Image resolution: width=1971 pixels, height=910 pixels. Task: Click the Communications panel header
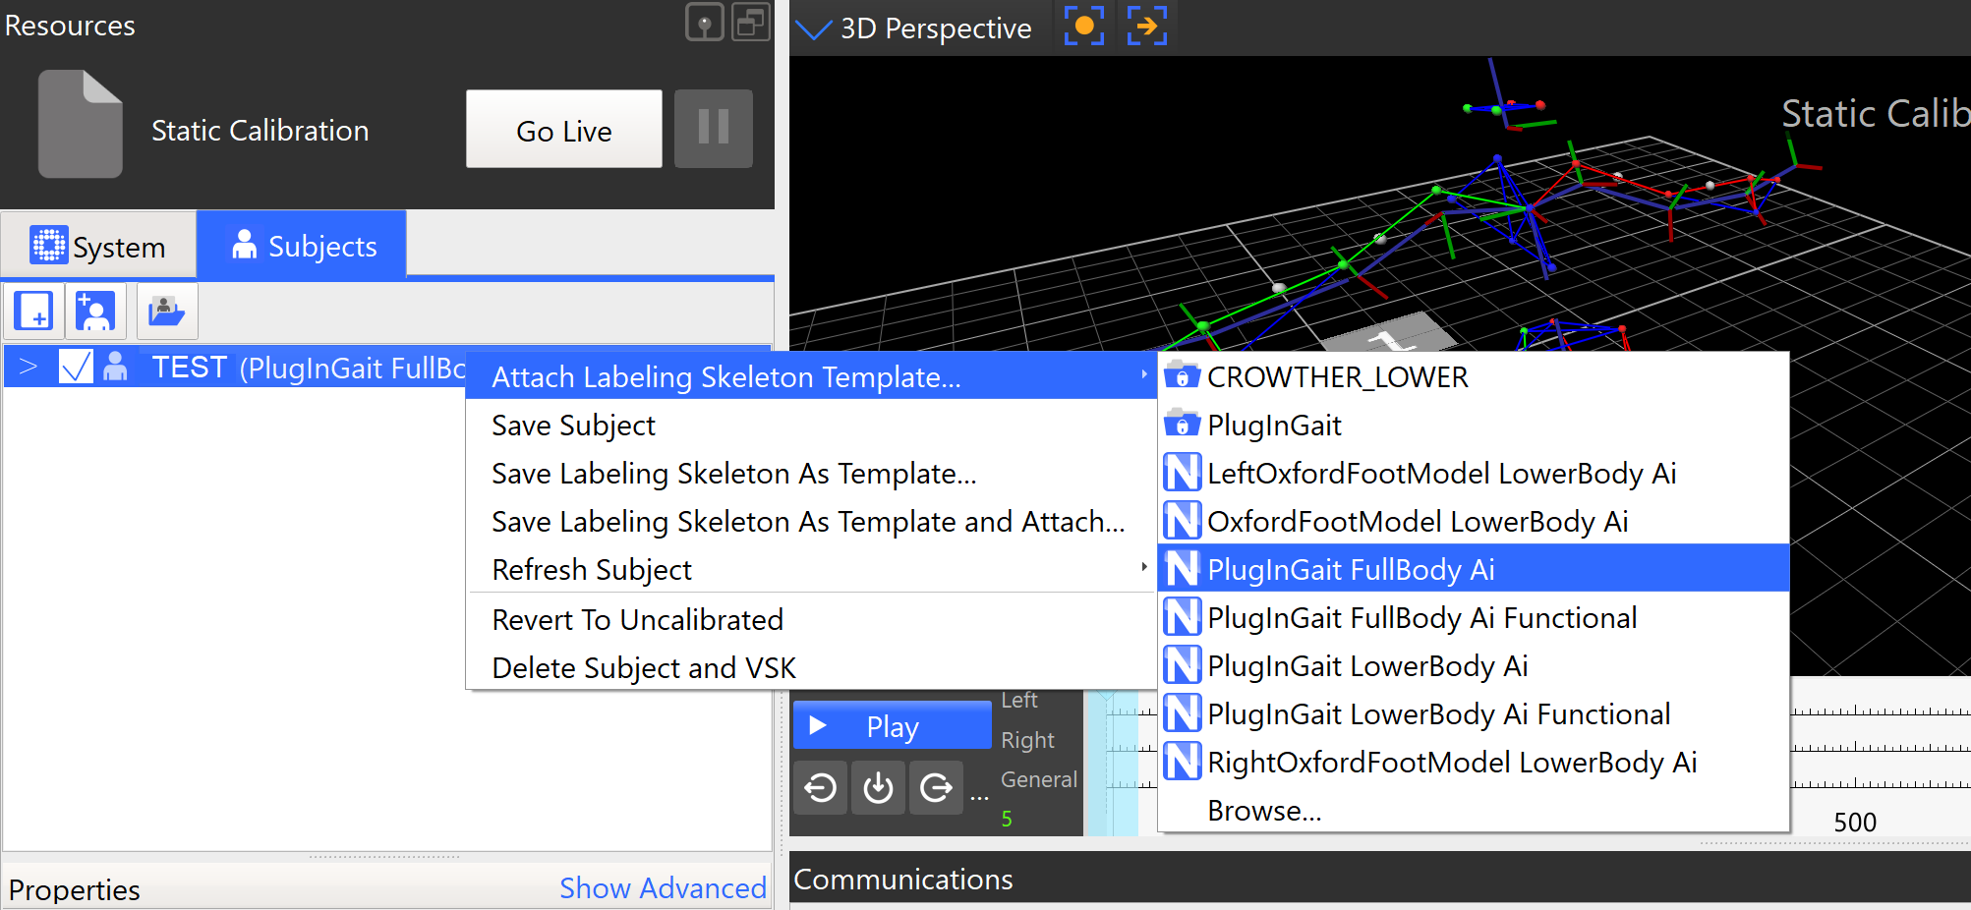pos(1380,879)
